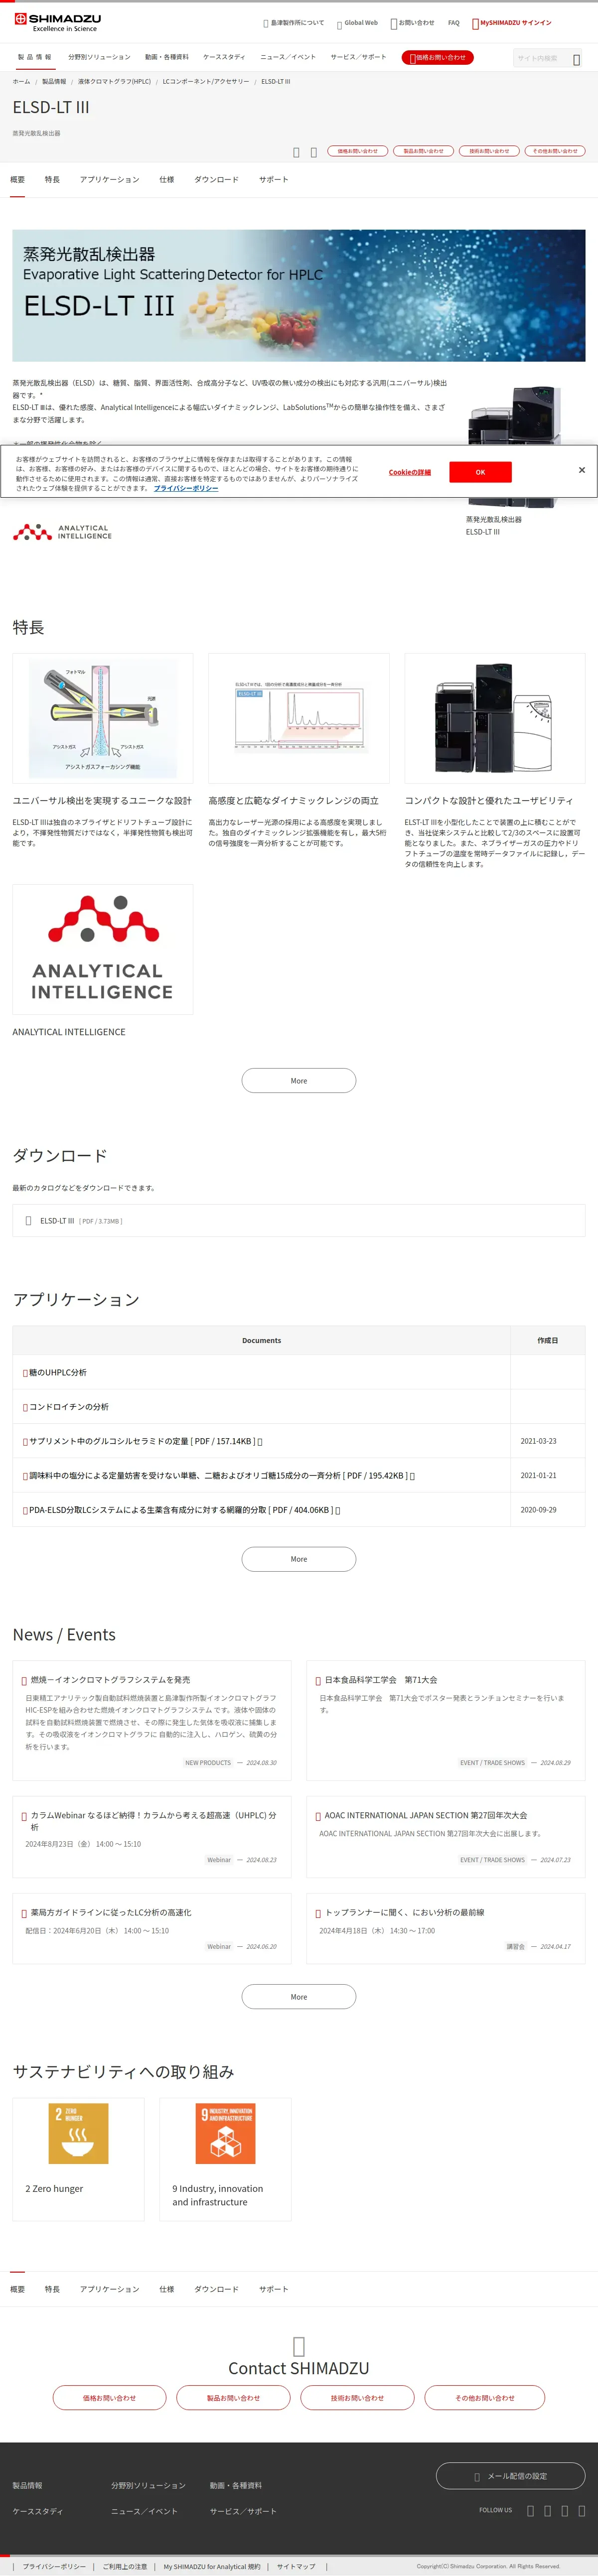The image size is (598, 2576).
Task: Open ご利用上の注意 in the footer
Action: 124,2566
